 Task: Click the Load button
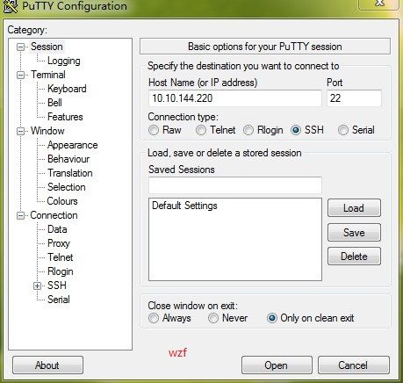pos(354,208)
